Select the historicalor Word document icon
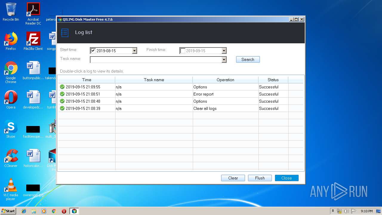Screen dimensions: 382x215 [x=33, y=158]
